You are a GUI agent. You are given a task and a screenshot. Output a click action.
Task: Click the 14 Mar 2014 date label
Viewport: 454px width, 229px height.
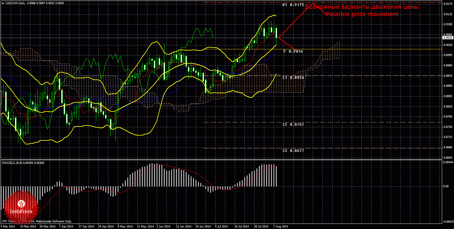click(28, 227)
